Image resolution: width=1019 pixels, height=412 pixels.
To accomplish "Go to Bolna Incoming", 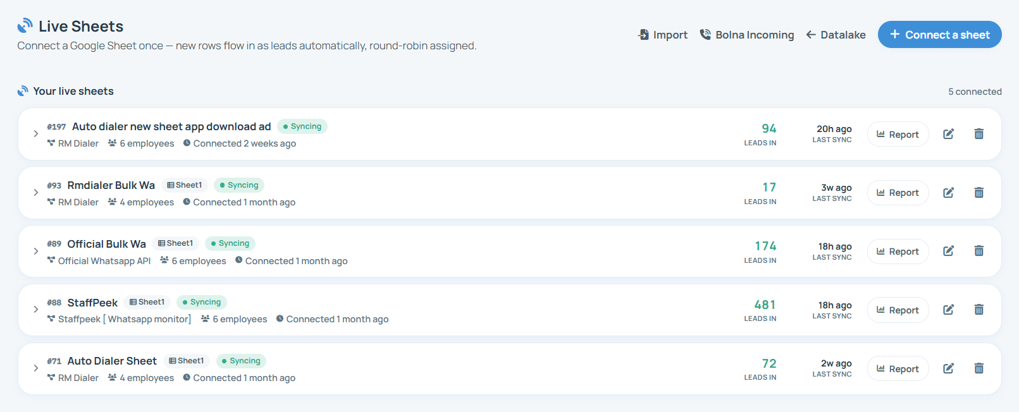I will (x=747, y=35).
